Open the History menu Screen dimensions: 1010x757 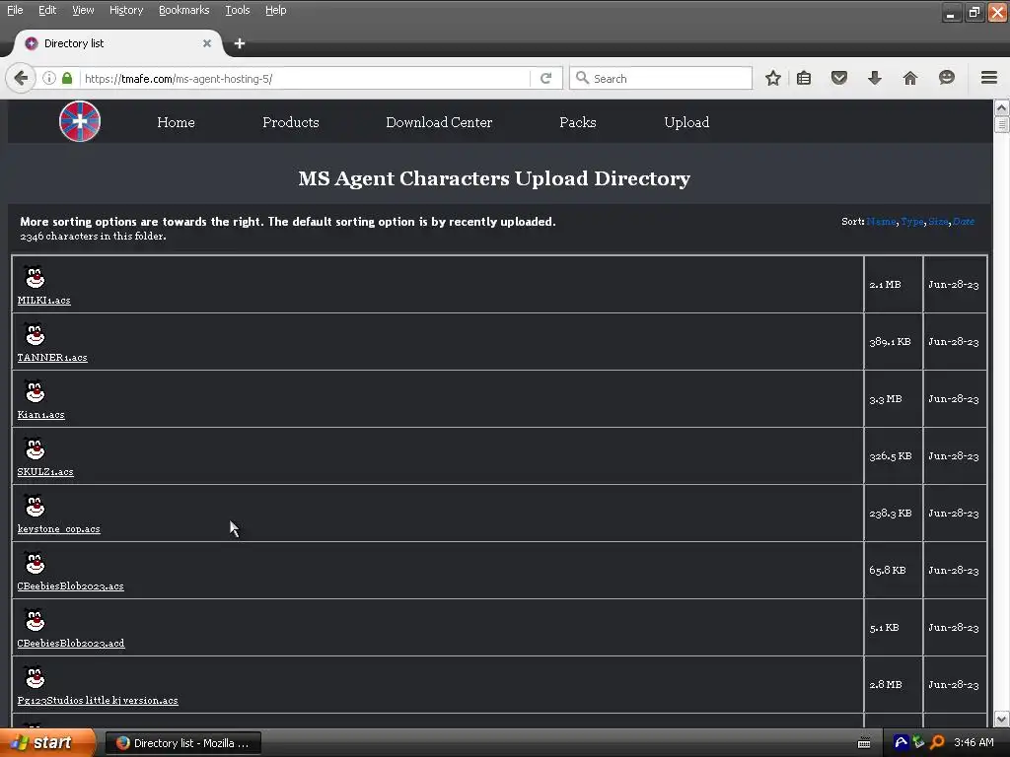(126, 10)
